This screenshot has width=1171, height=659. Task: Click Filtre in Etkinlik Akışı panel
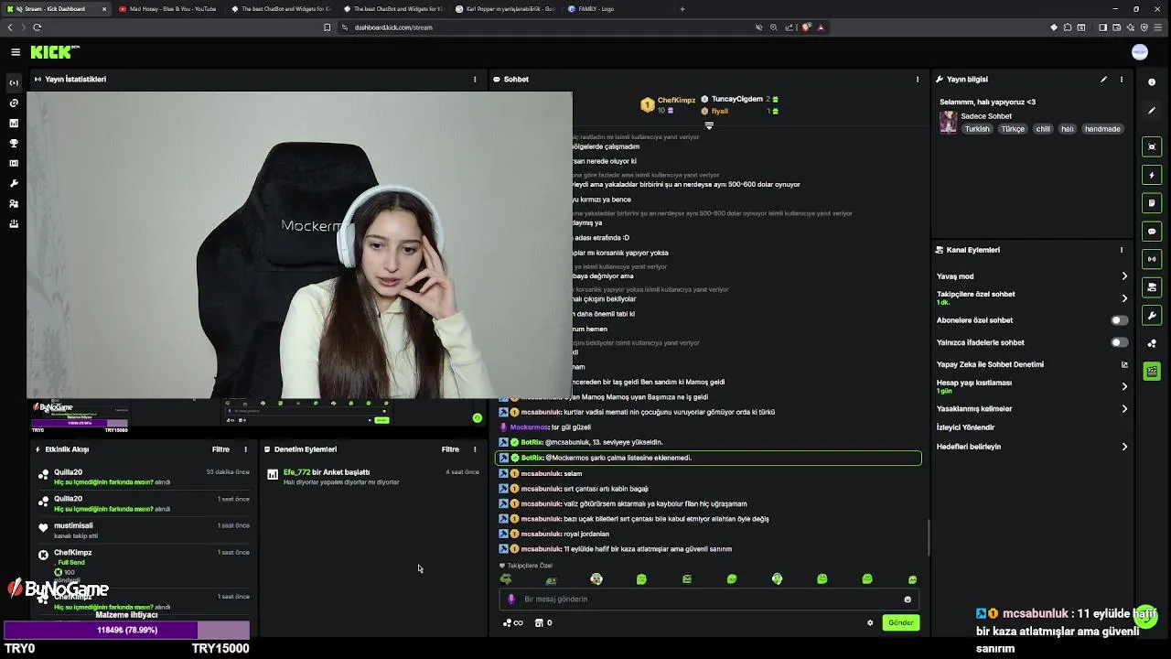pyautogui.click(x=220, y=449)
